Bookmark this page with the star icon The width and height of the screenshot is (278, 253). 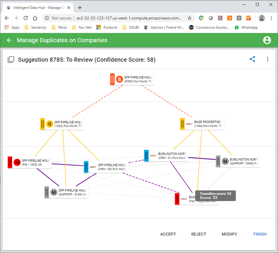click(x=190, y=18)
